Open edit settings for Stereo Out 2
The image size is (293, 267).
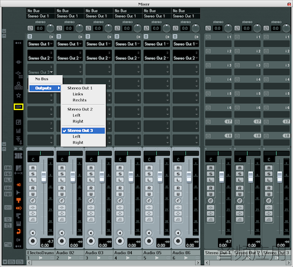[x=240, y=201]
